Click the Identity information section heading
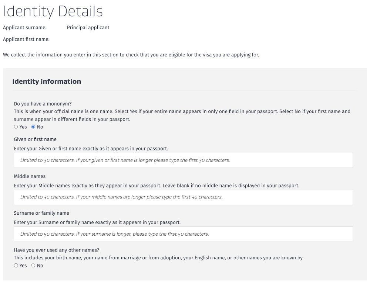This screenshot has width=370, height=284. 47,82
